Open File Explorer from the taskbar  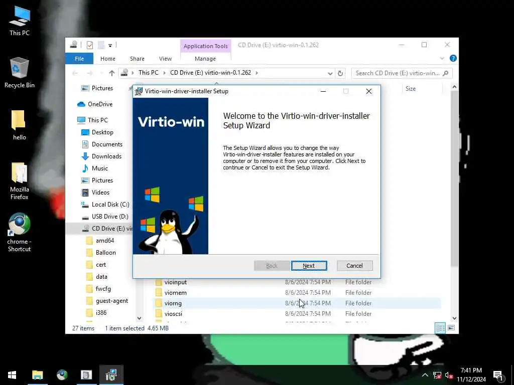[37, 375]
